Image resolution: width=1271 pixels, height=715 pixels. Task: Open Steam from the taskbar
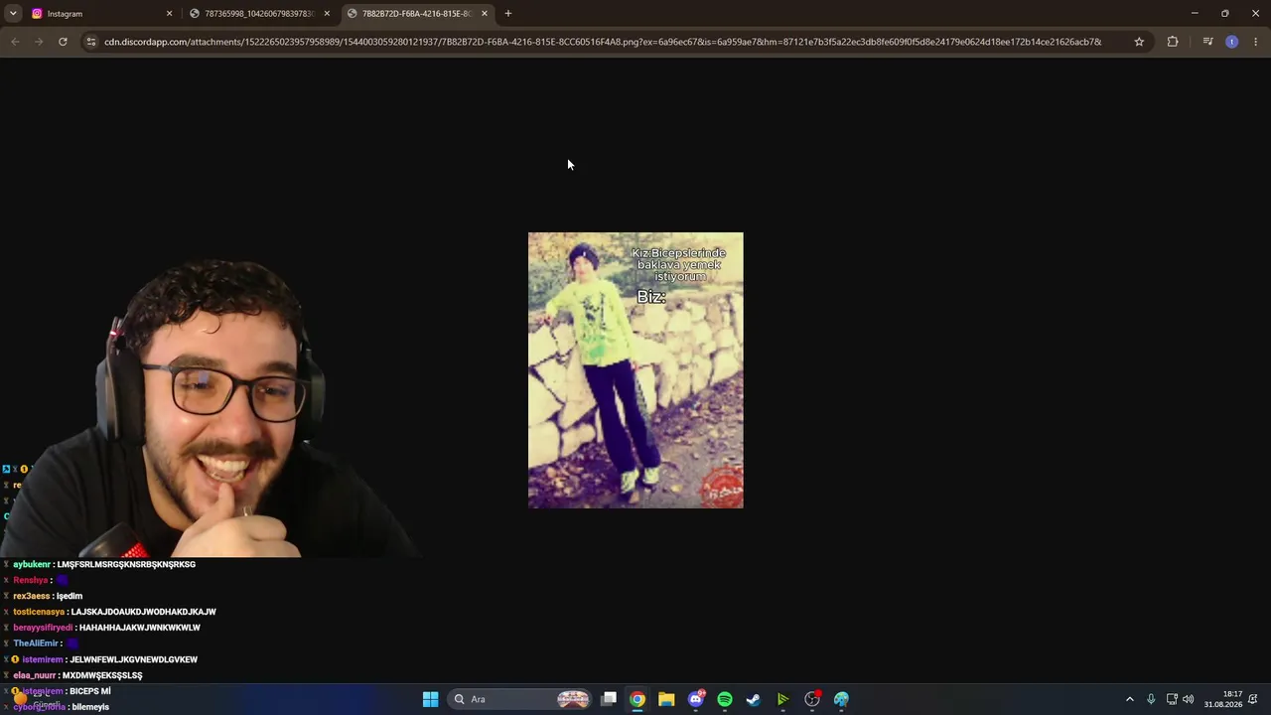[754, 699]
